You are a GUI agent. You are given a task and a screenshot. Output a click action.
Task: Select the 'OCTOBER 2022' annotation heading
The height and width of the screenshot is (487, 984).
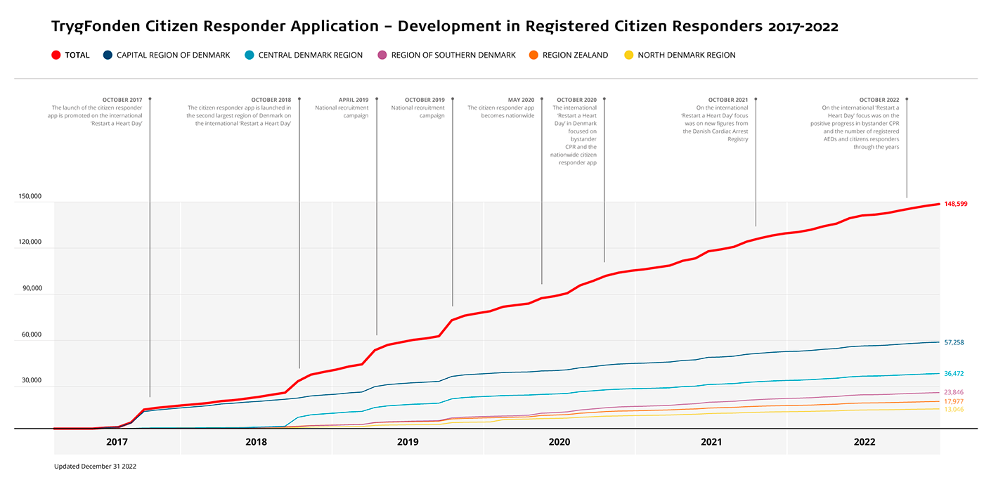[x=879, y=100]
